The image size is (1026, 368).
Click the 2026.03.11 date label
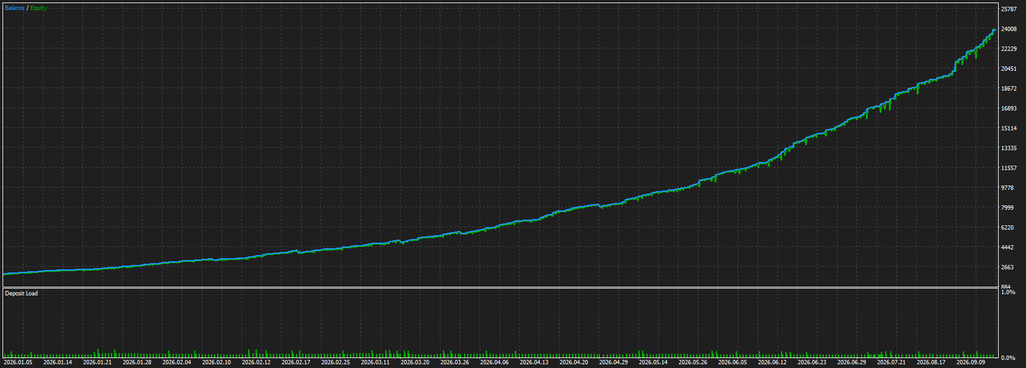coord(375,362)
